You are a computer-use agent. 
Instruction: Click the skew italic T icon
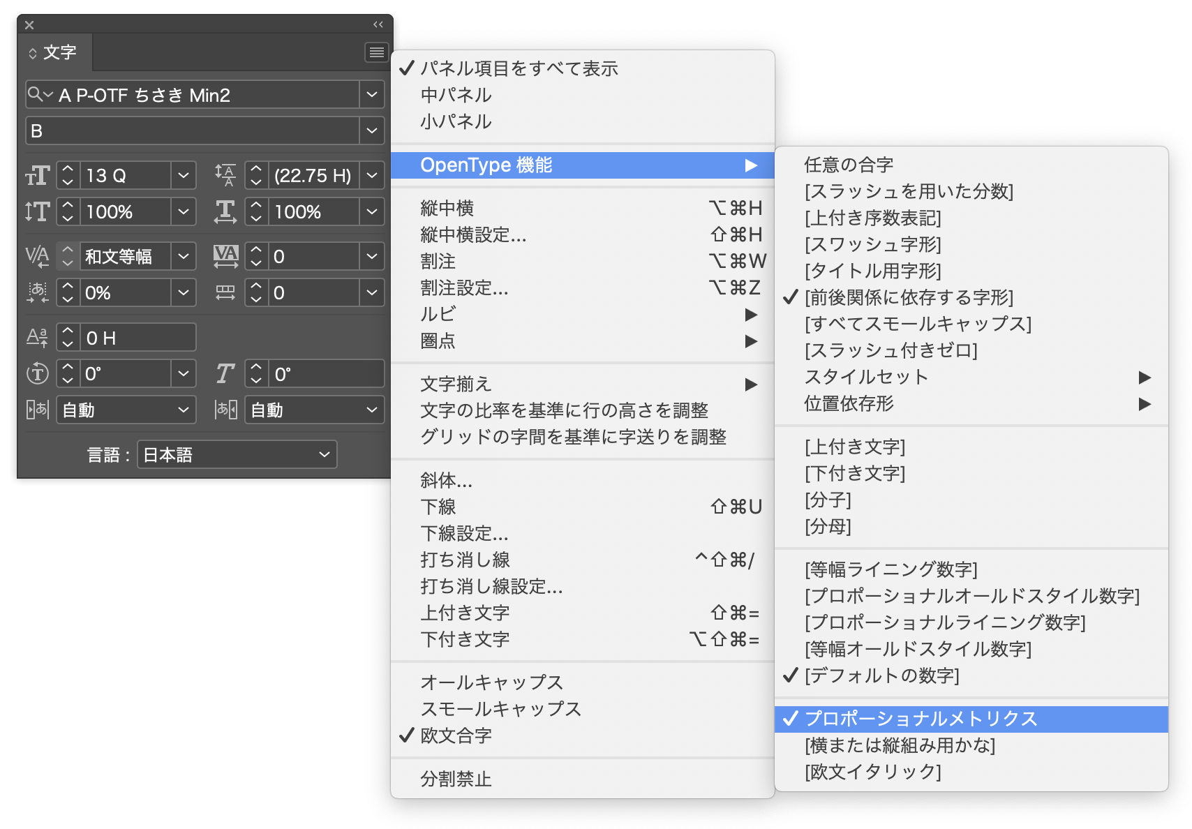225,374
